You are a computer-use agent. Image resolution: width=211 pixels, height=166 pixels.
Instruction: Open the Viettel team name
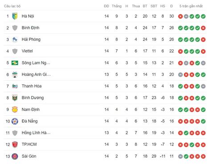click(x=27, y=51)
